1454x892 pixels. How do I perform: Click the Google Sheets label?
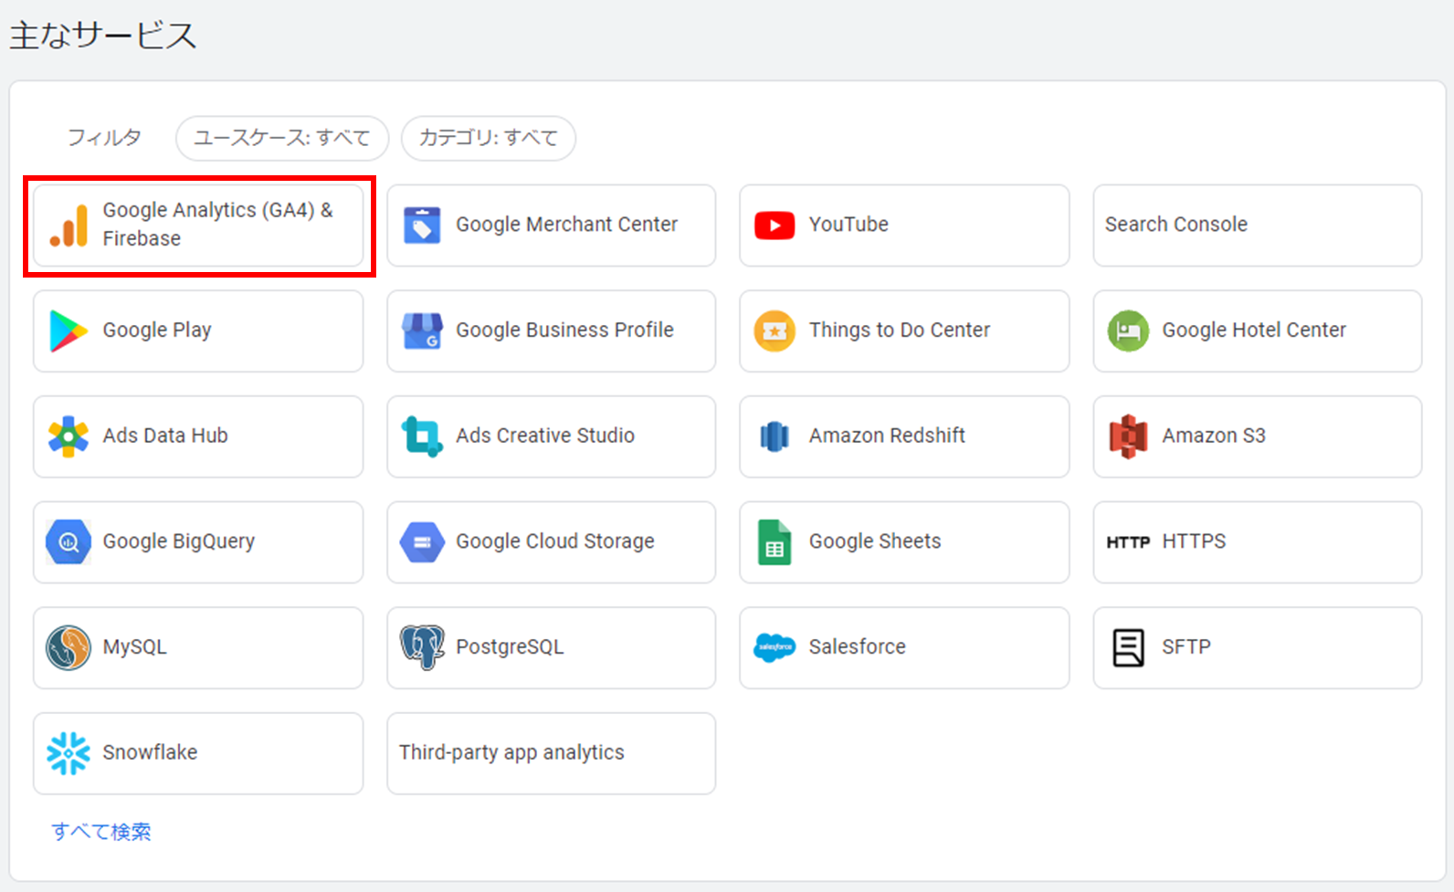click(x=875, y=542)
